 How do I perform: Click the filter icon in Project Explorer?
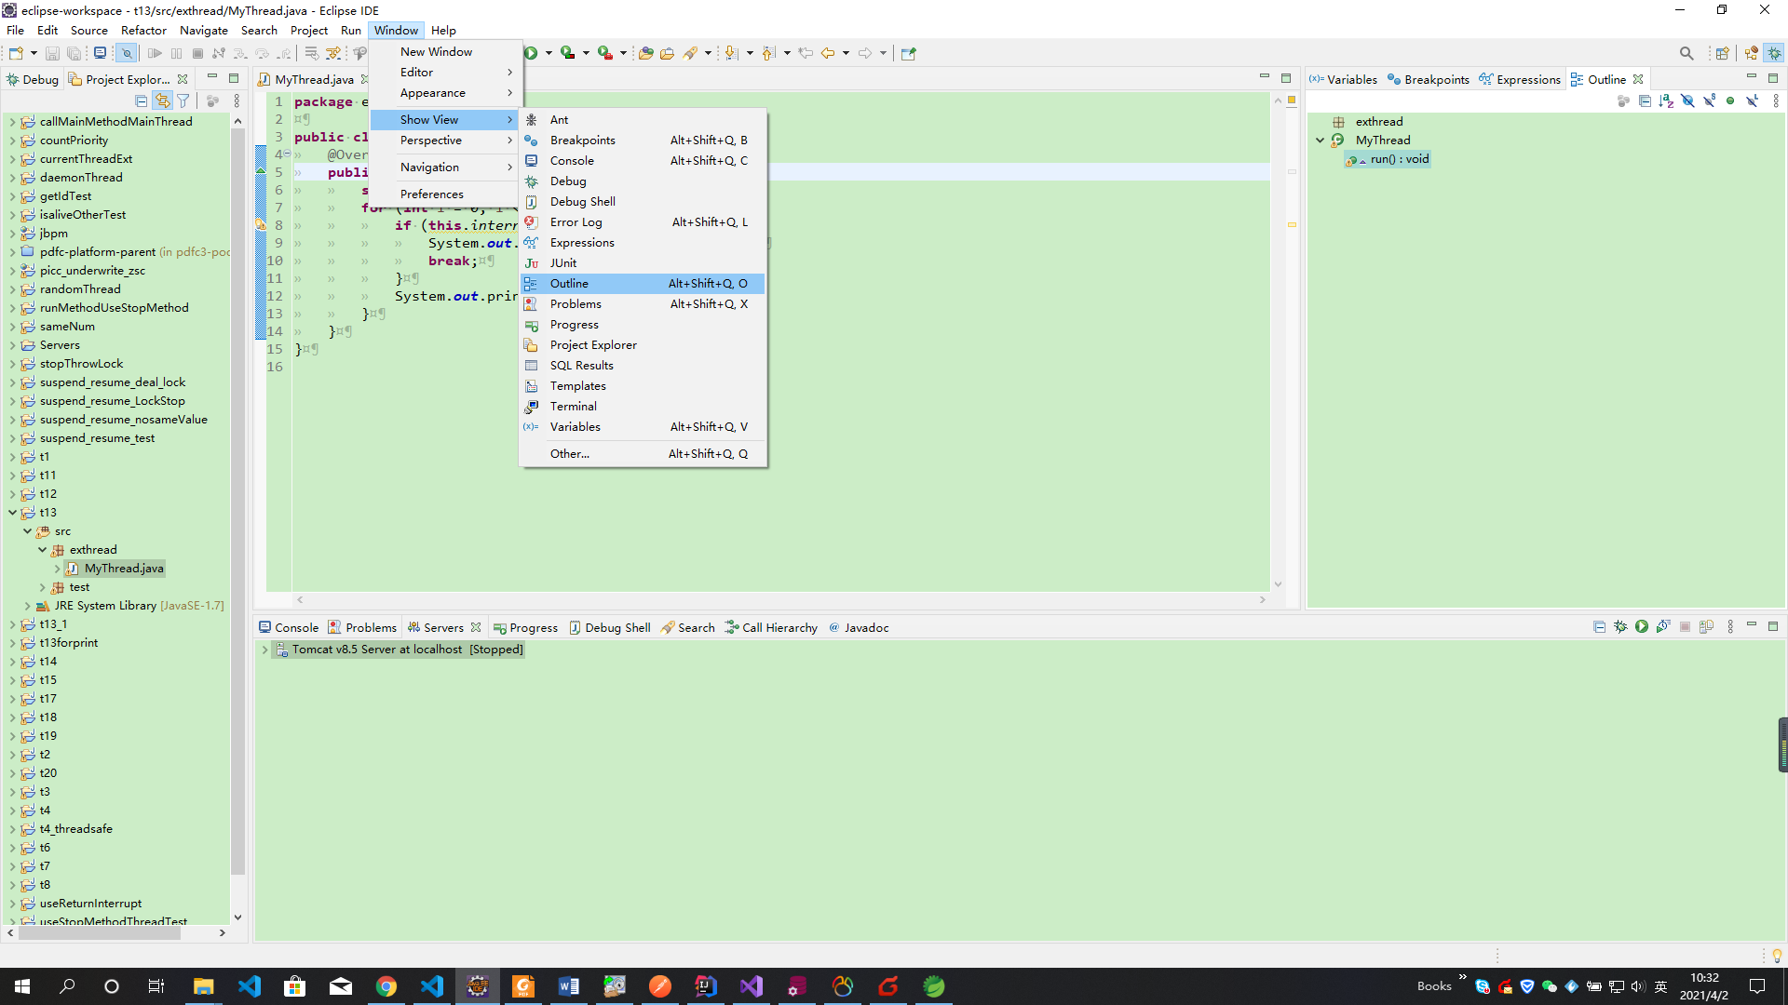click(x=183, y=100)
